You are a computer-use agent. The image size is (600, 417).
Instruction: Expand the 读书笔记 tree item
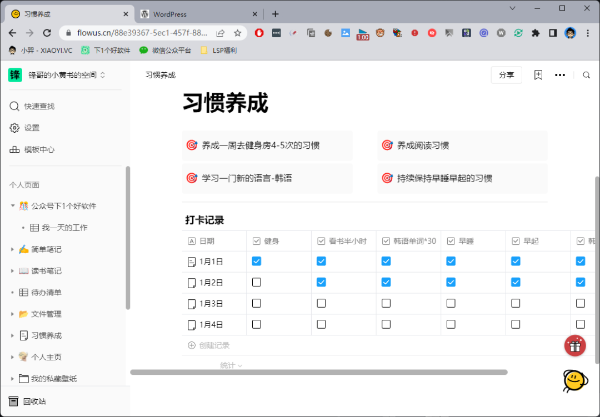(12, 271)
